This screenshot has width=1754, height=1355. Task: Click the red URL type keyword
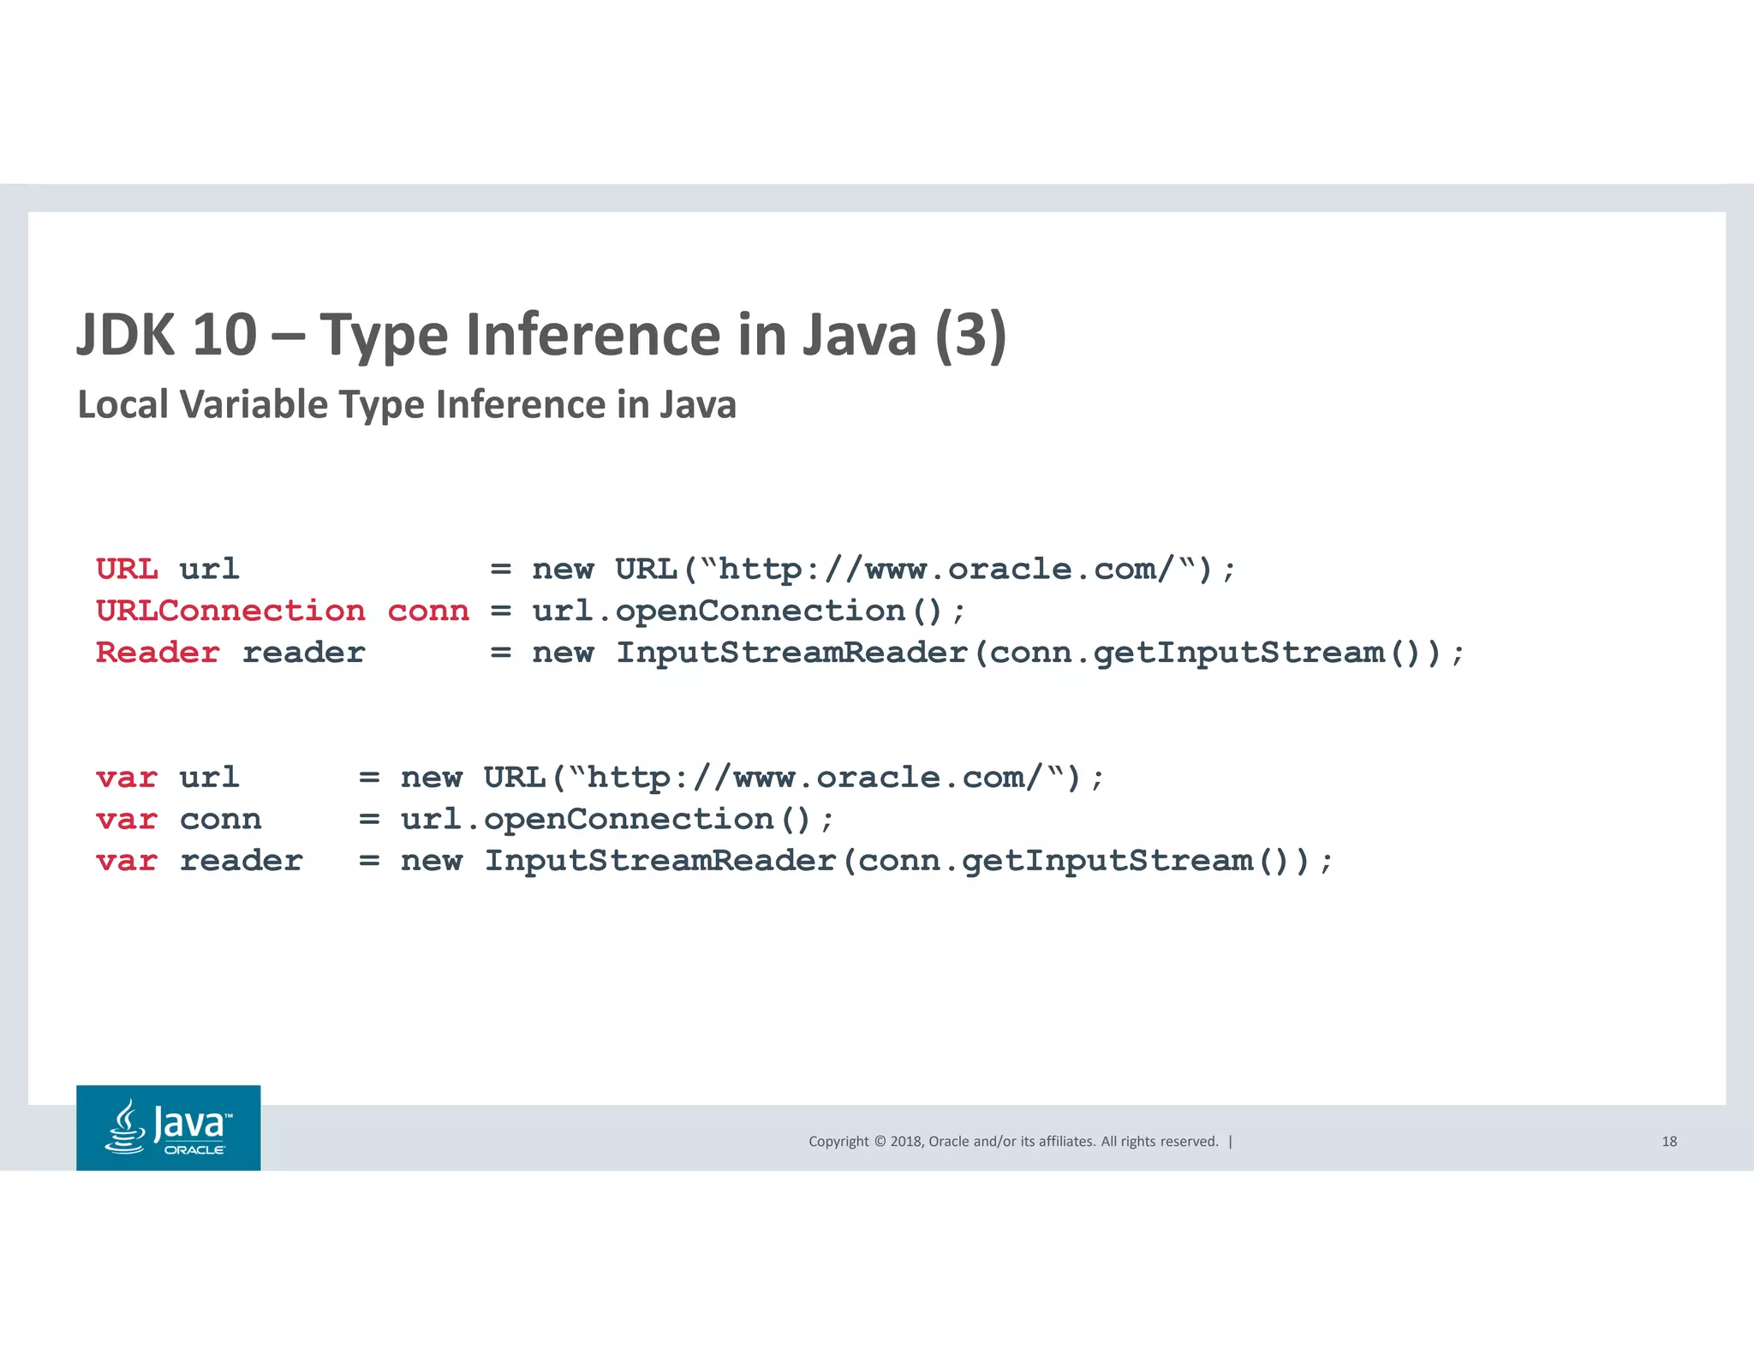pyautogui.click(x=127, y=569)
